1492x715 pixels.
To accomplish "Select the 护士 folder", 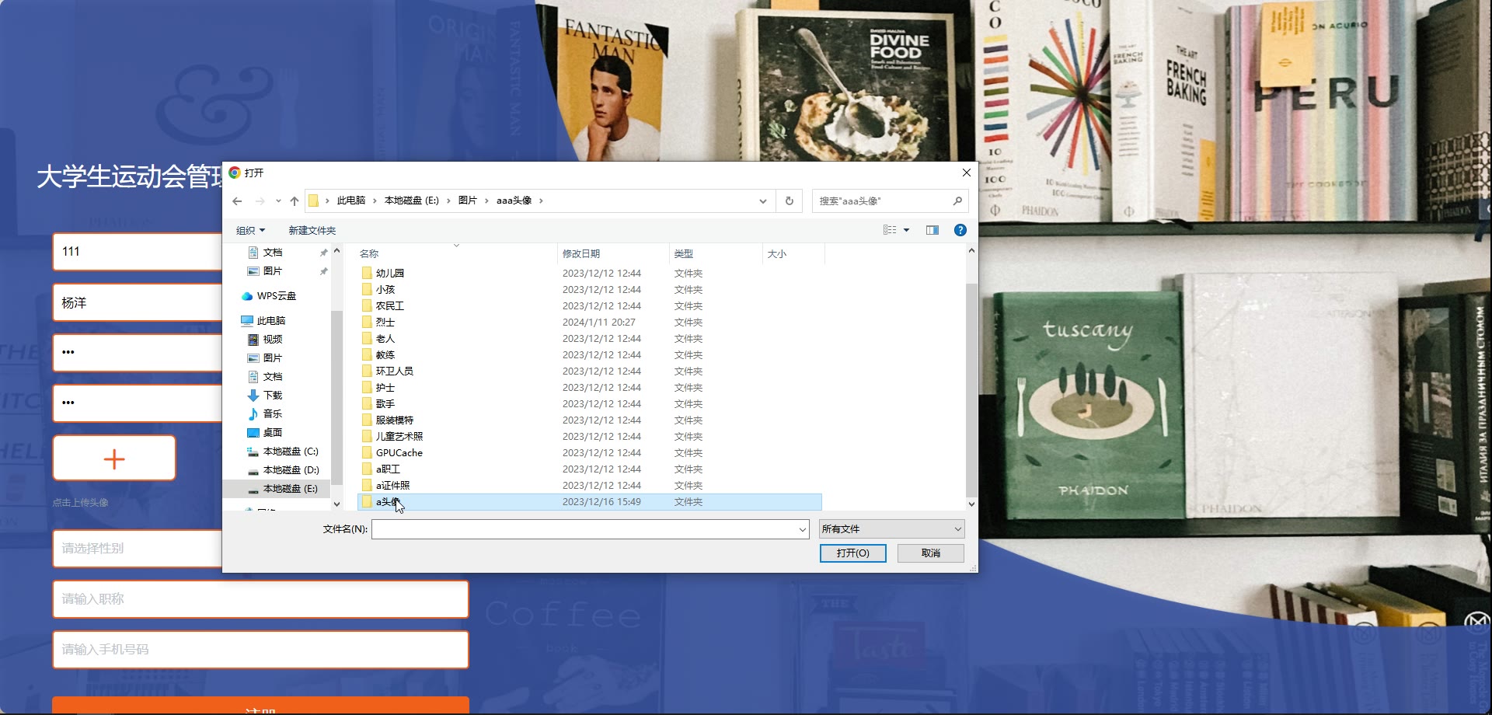I will [x=385, y=387].
